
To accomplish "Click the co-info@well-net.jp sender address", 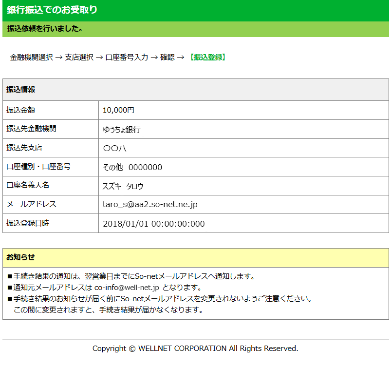I will pos(127,287).
